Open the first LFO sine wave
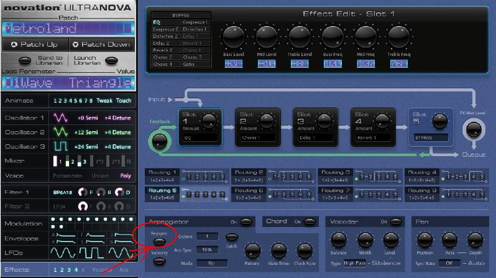Screen dimensions: 496x278 click(63, 253)
